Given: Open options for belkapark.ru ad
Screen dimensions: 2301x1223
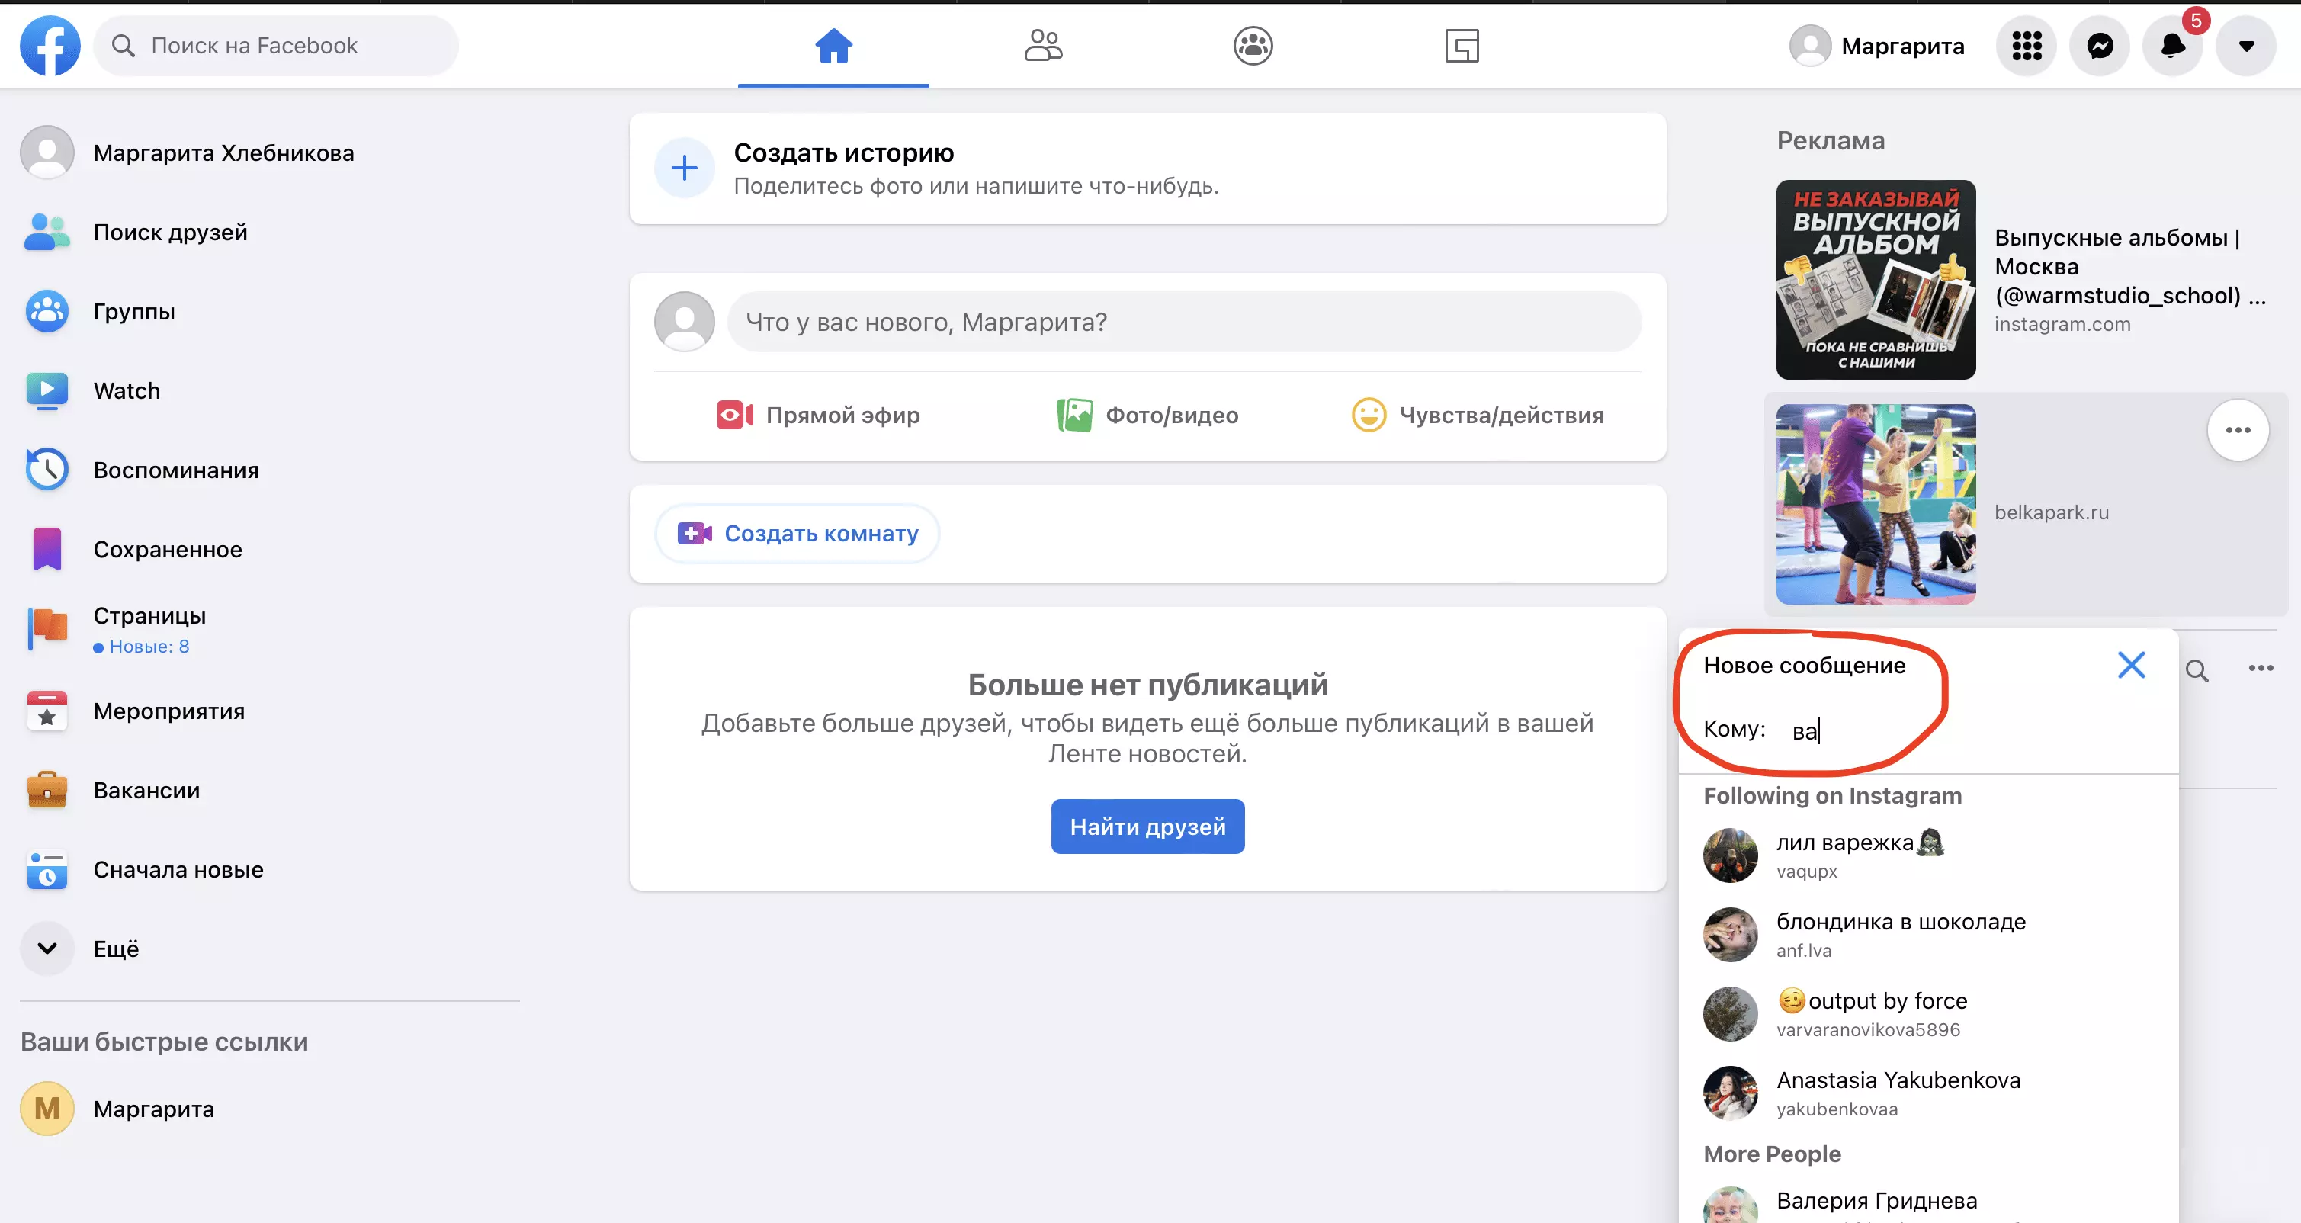Looking at the screenshot, I should pyautogui.click(x=2238, y=431).
